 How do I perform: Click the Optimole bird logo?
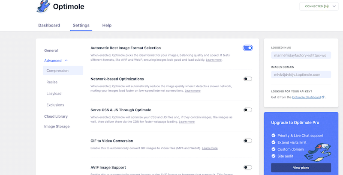click(x=43, y=6)
